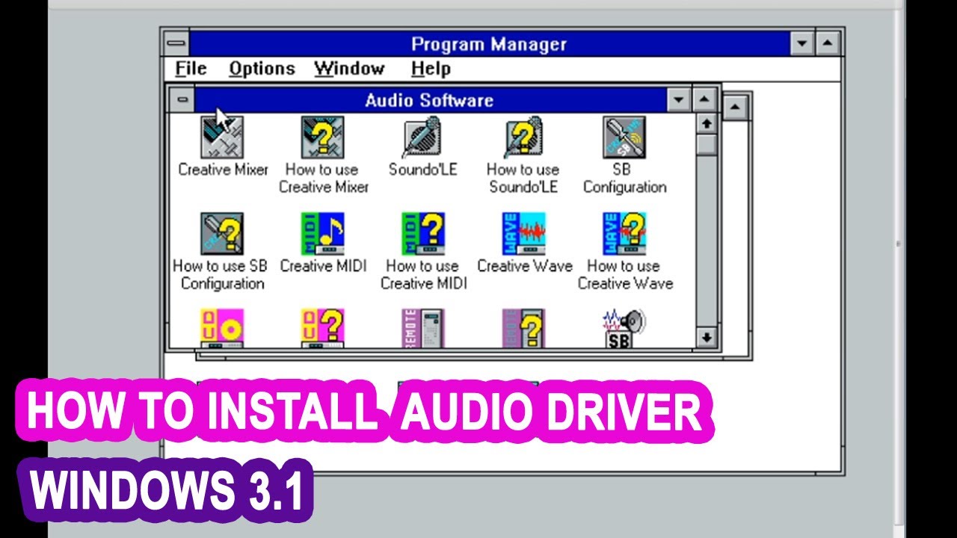This screenshot has height=538, width=957.
Task: Click the Program Manager title bar
Action: [490, 43]
